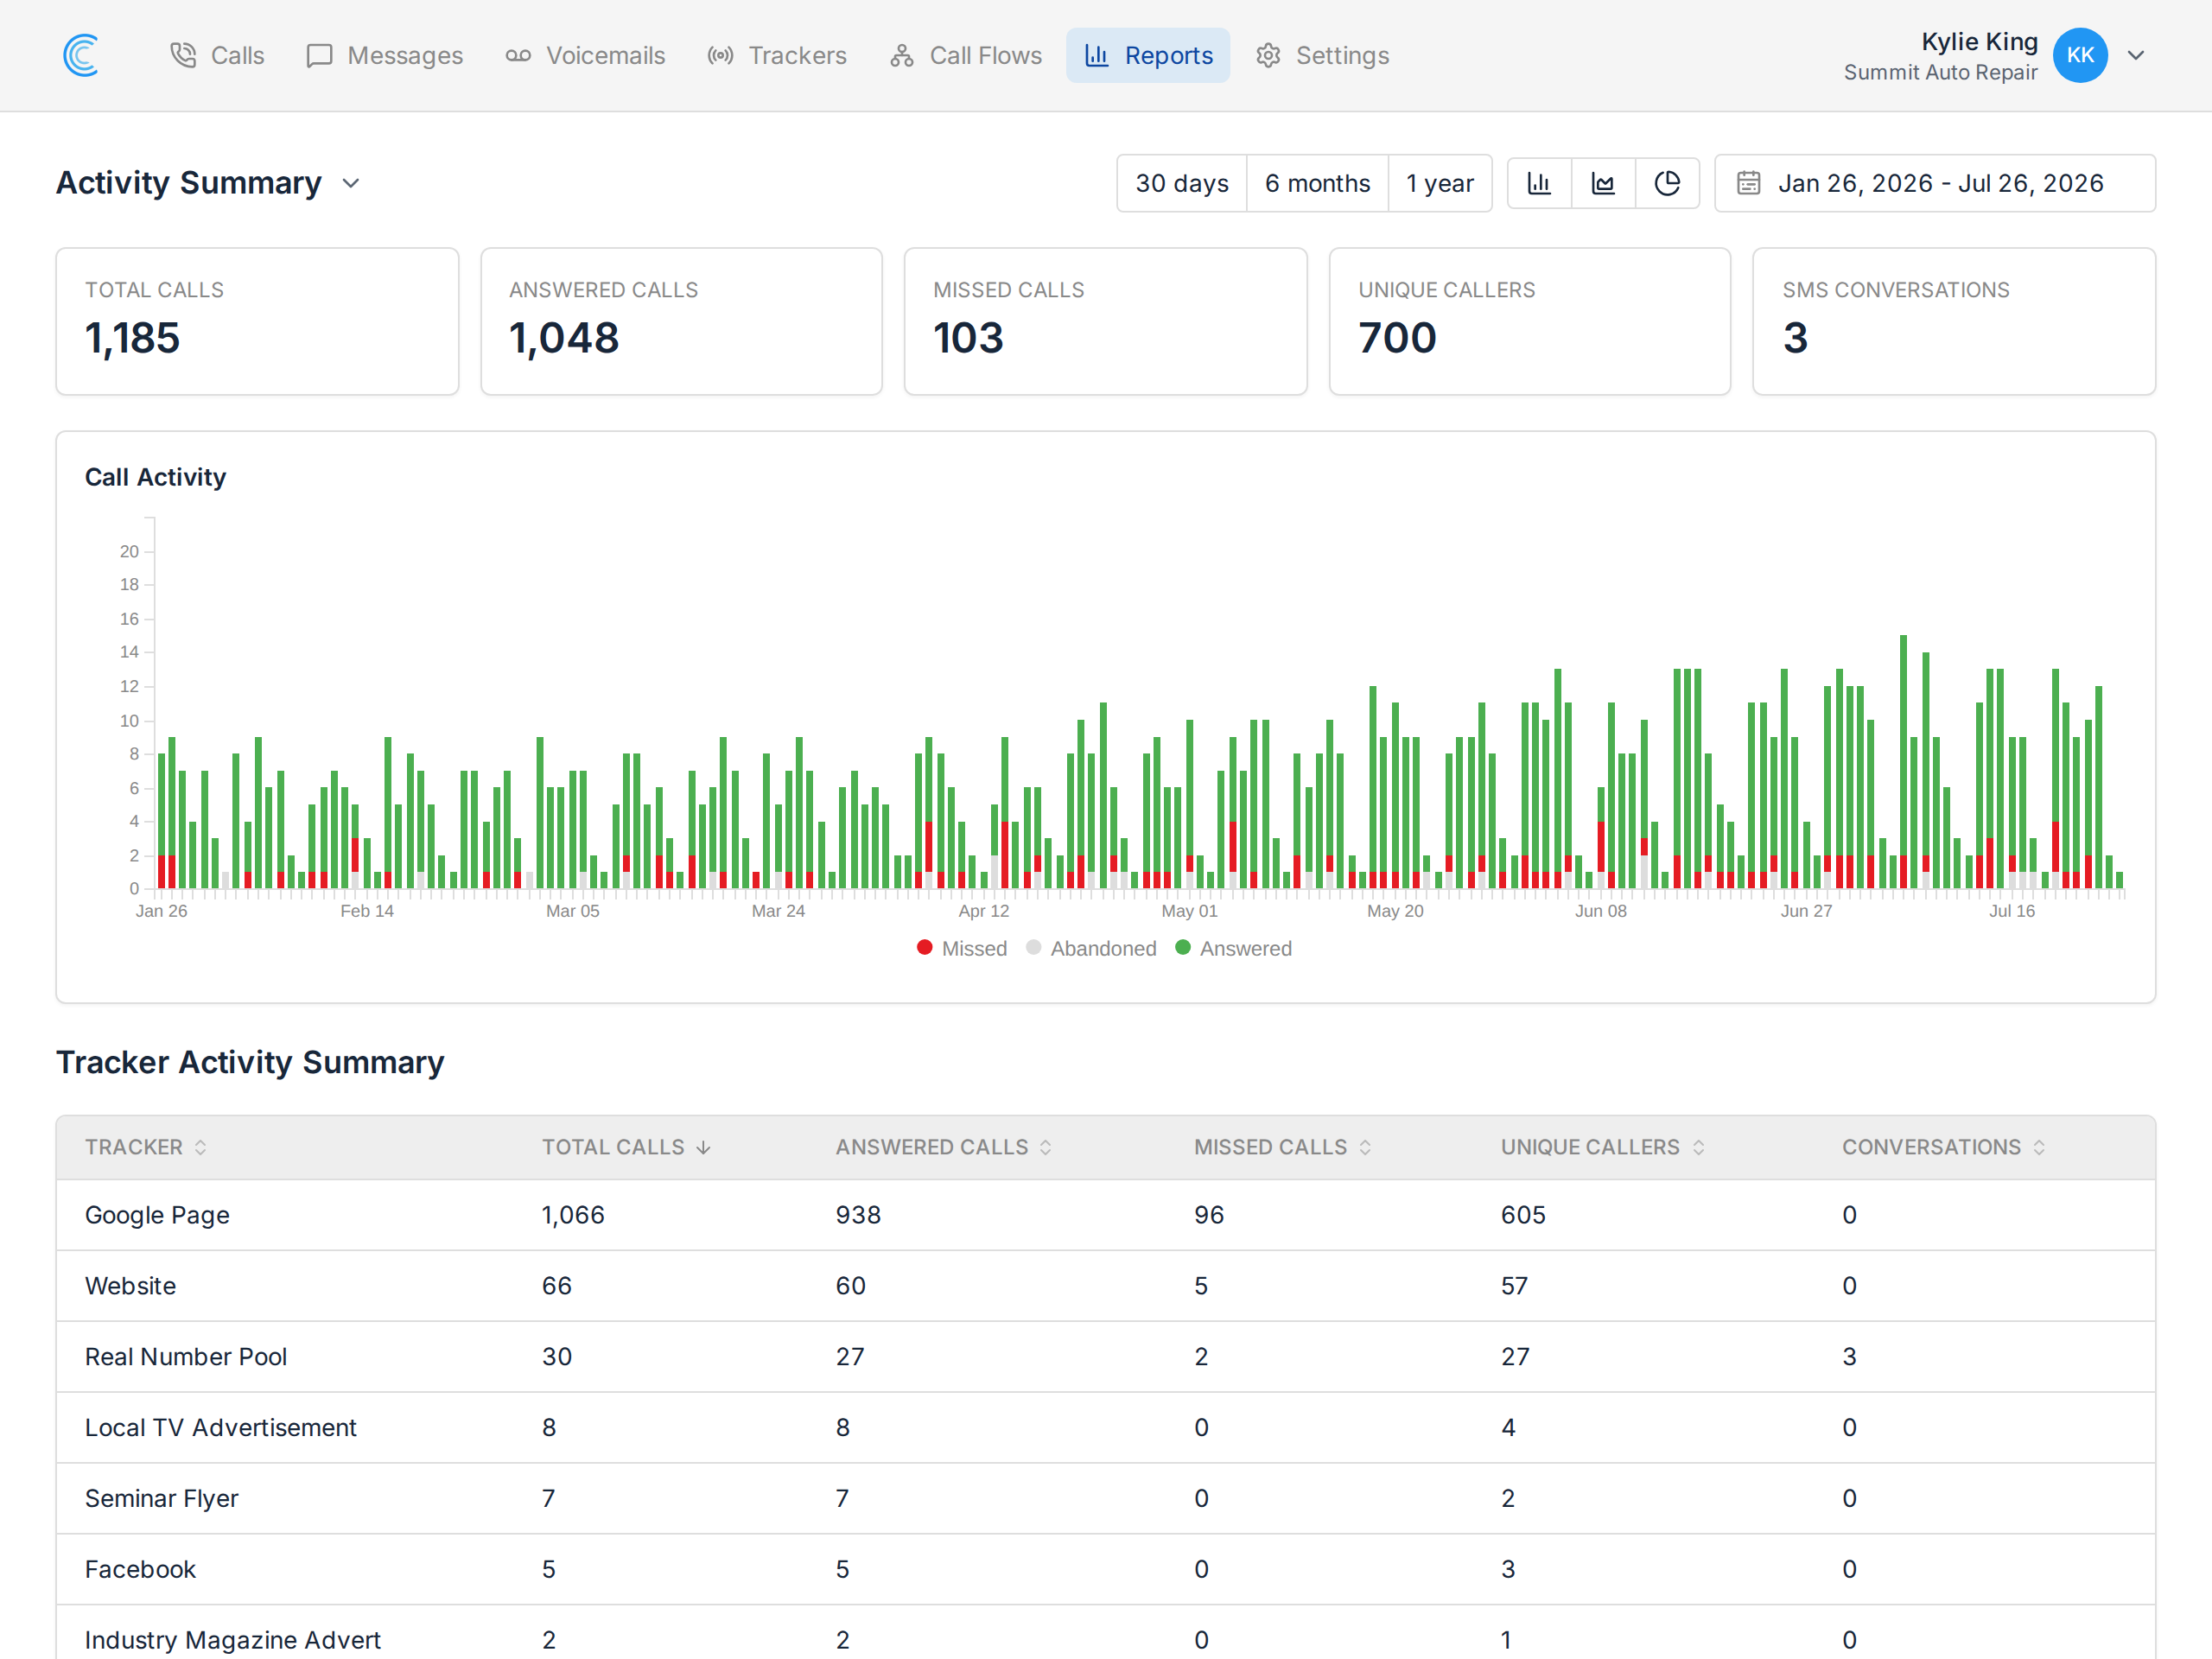Expand the Activity Summary report dropdown

click(350, 183)
